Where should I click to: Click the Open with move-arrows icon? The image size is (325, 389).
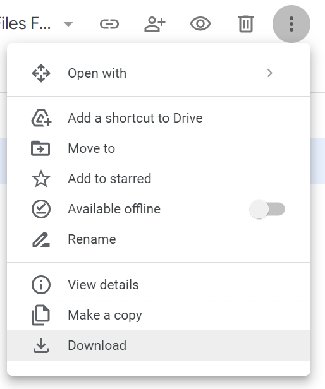tap(41, 73)
